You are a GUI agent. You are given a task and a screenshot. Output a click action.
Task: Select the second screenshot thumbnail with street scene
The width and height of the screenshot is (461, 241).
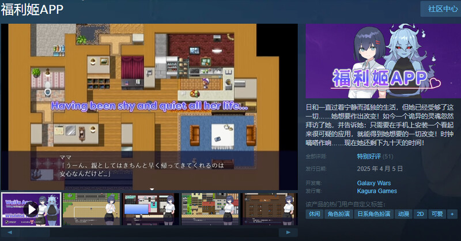(91, 208)
